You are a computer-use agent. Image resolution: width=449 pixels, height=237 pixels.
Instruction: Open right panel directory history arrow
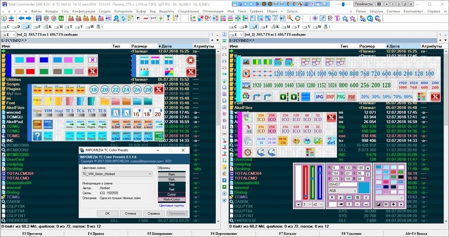click(x=445, y=40)
